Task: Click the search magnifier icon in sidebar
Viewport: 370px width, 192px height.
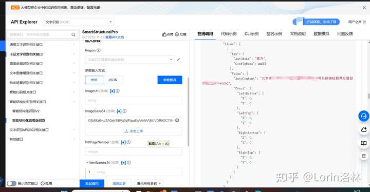Action: [x=73, y=35]
